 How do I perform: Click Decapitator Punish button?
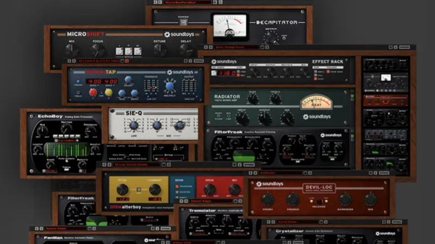(183, 22)
